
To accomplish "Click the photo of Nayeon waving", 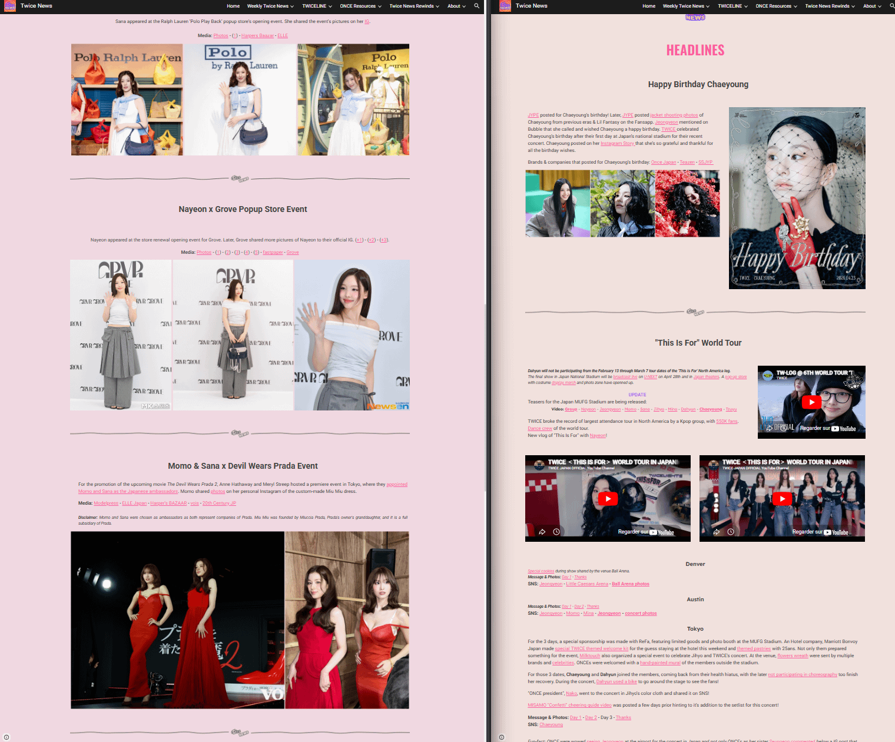I will [x=352, y=335].
